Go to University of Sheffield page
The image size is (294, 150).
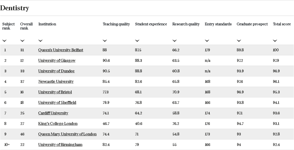coord(57,103)
